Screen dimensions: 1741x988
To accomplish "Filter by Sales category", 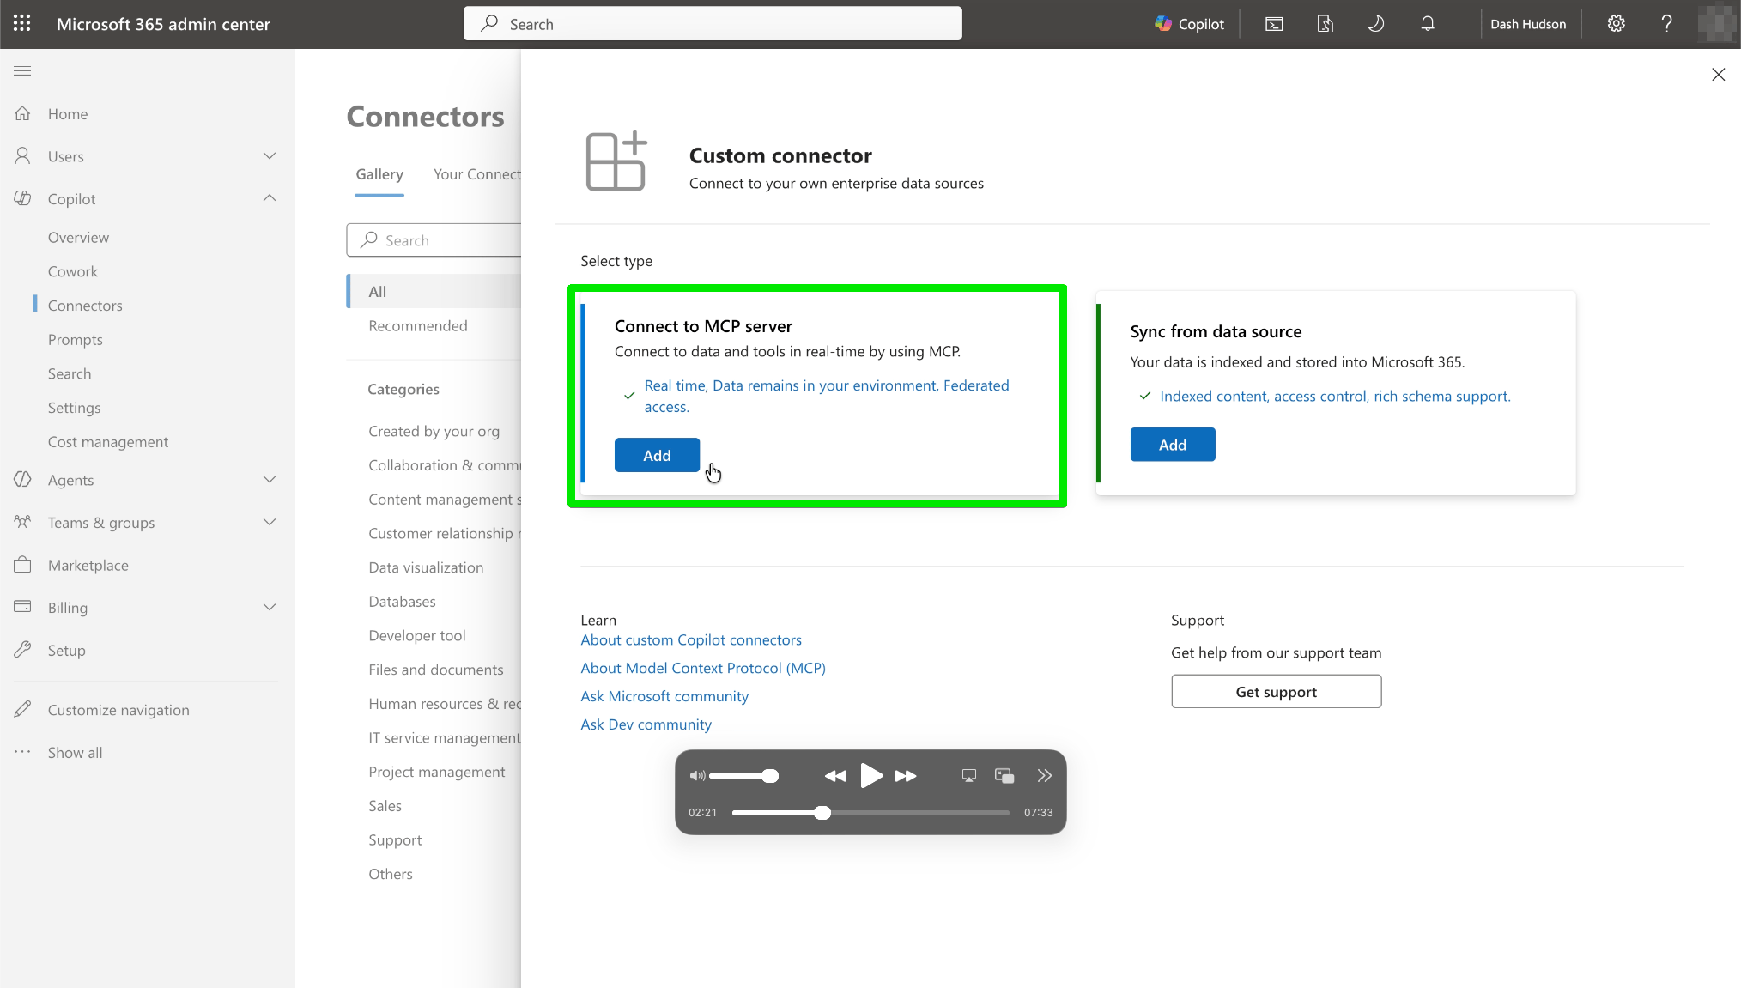I will [385, 806].
